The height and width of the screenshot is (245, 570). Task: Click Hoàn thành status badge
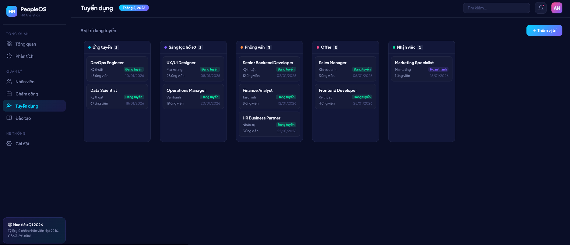click(x=438, y=69)
